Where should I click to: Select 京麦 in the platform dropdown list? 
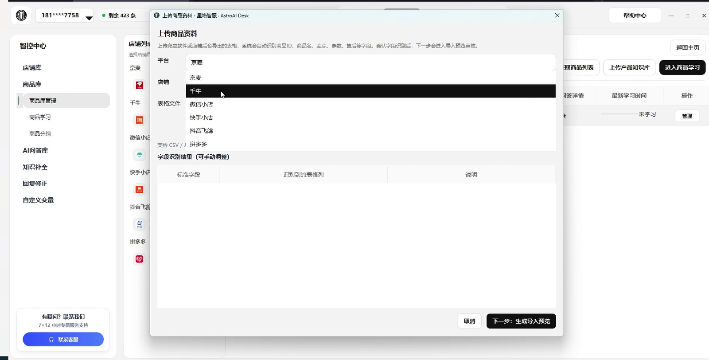(370, 78)
